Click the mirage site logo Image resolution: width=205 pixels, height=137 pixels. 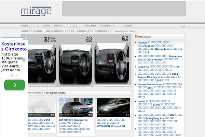pyautogui.click(x=36, y=11)
